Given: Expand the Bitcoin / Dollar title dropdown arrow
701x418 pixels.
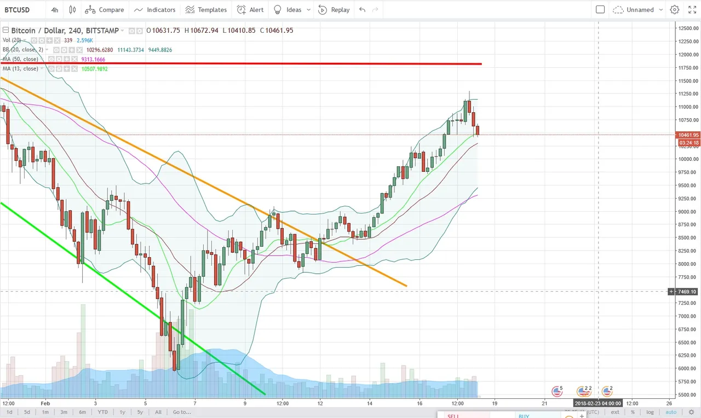Looking at the screenshot, I should click(x=122, y=31).
